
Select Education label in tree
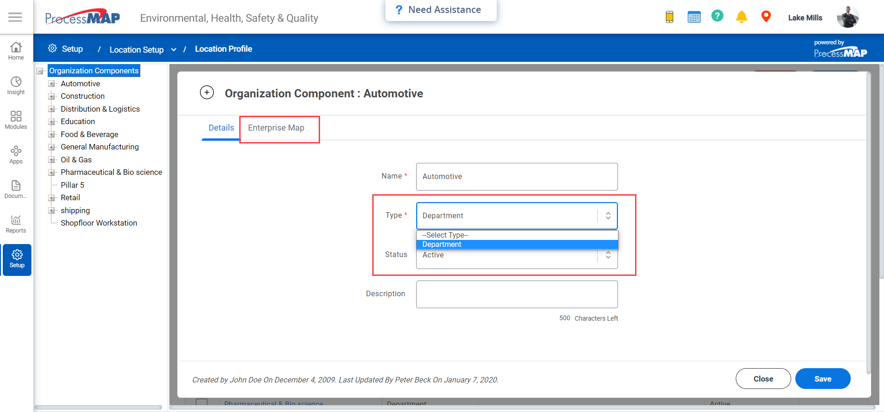click(78, 121)
